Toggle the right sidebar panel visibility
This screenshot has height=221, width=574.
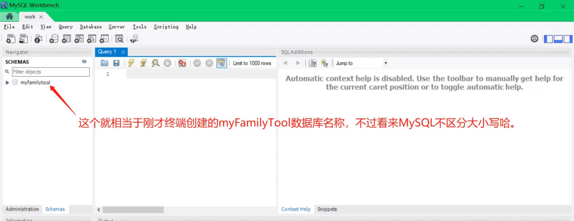568,39
